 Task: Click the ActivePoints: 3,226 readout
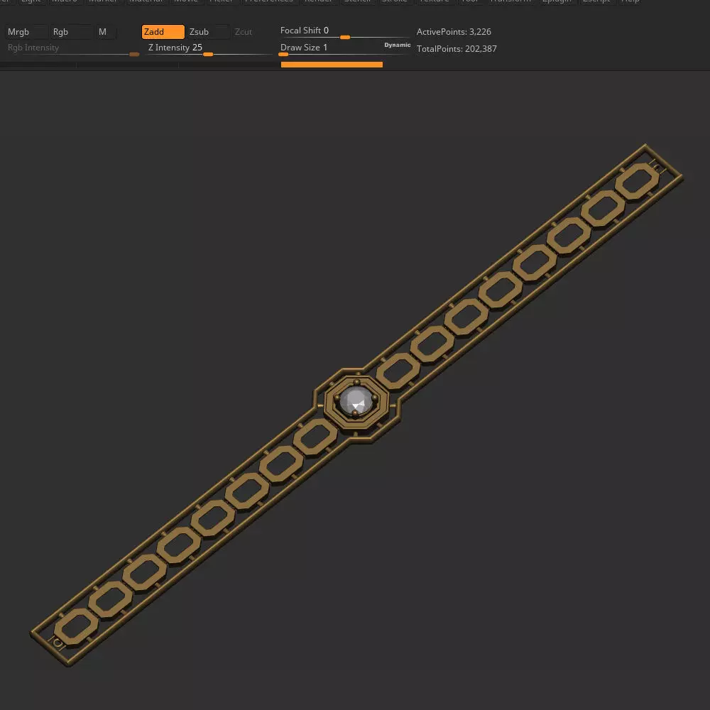point(454,32)
